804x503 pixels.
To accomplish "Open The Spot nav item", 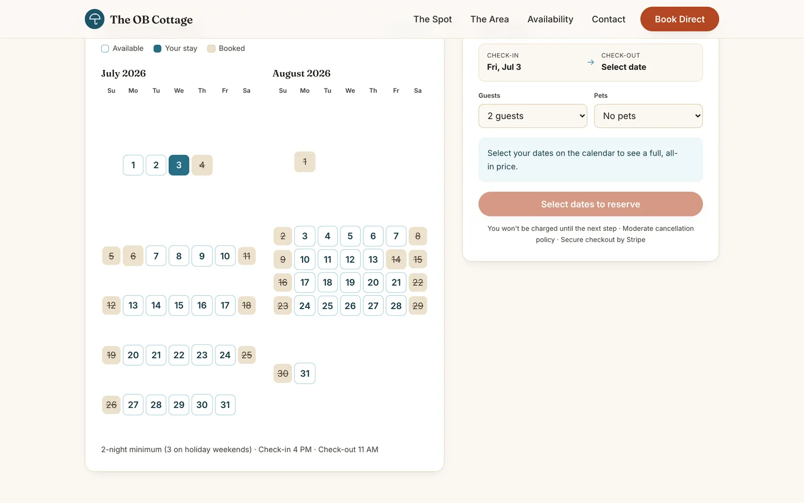I will tap(433, 19).
